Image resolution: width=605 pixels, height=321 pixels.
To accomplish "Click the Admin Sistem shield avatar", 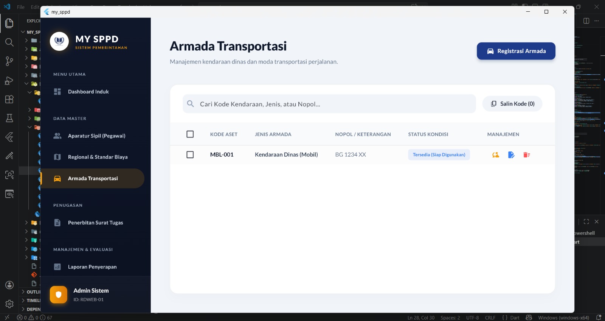I will (59, 295).
